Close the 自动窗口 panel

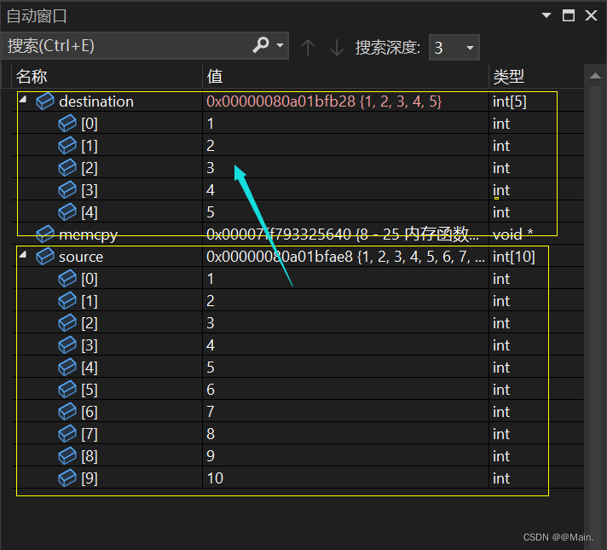tap(591, 15)
